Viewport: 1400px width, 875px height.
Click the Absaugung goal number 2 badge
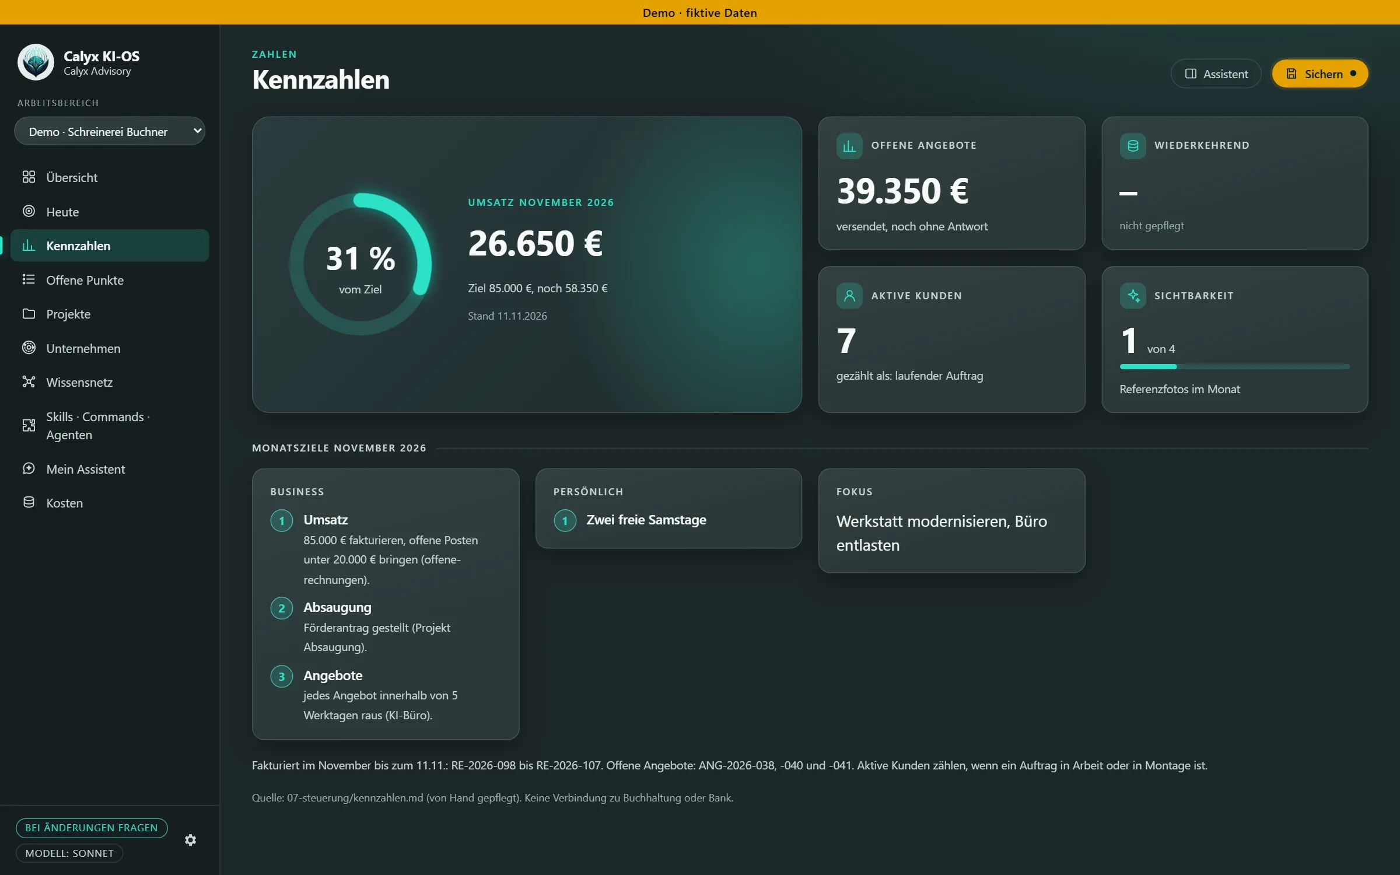tap(282, 608)
